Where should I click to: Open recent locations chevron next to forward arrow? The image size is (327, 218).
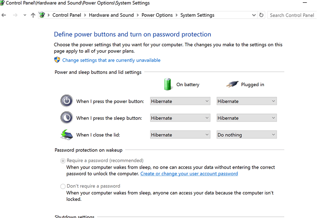coord(25,15)
